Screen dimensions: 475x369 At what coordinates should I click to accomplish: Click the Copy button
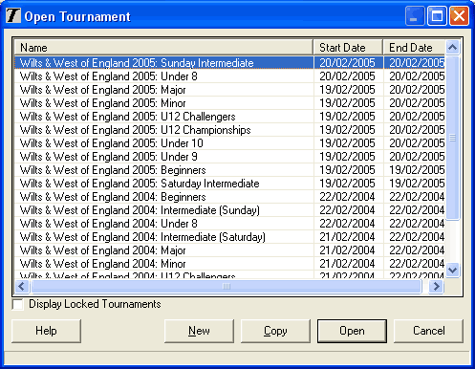[x=275, y=331]
